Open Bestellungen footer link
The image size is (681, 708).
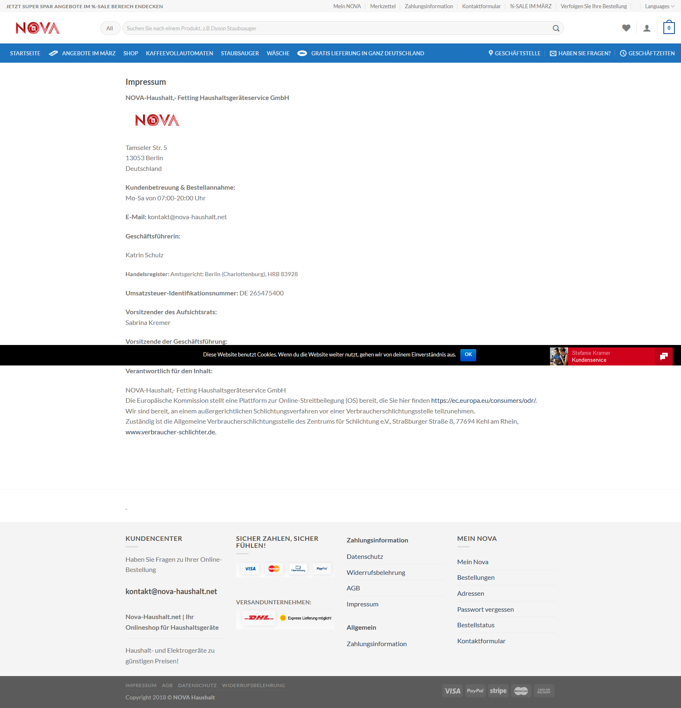click(x=476, y=577)
